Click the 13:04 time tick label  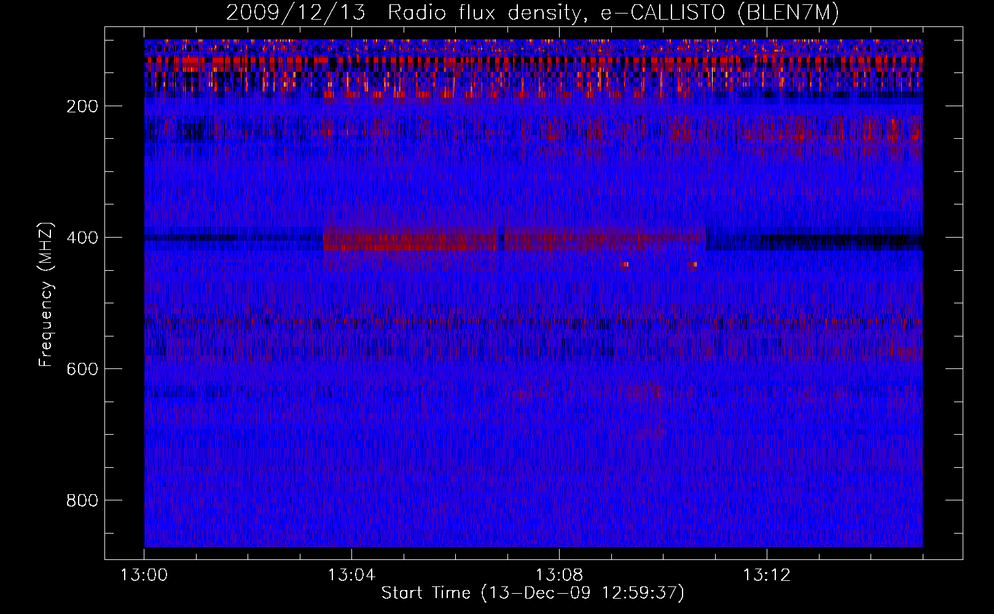[351, 575]
